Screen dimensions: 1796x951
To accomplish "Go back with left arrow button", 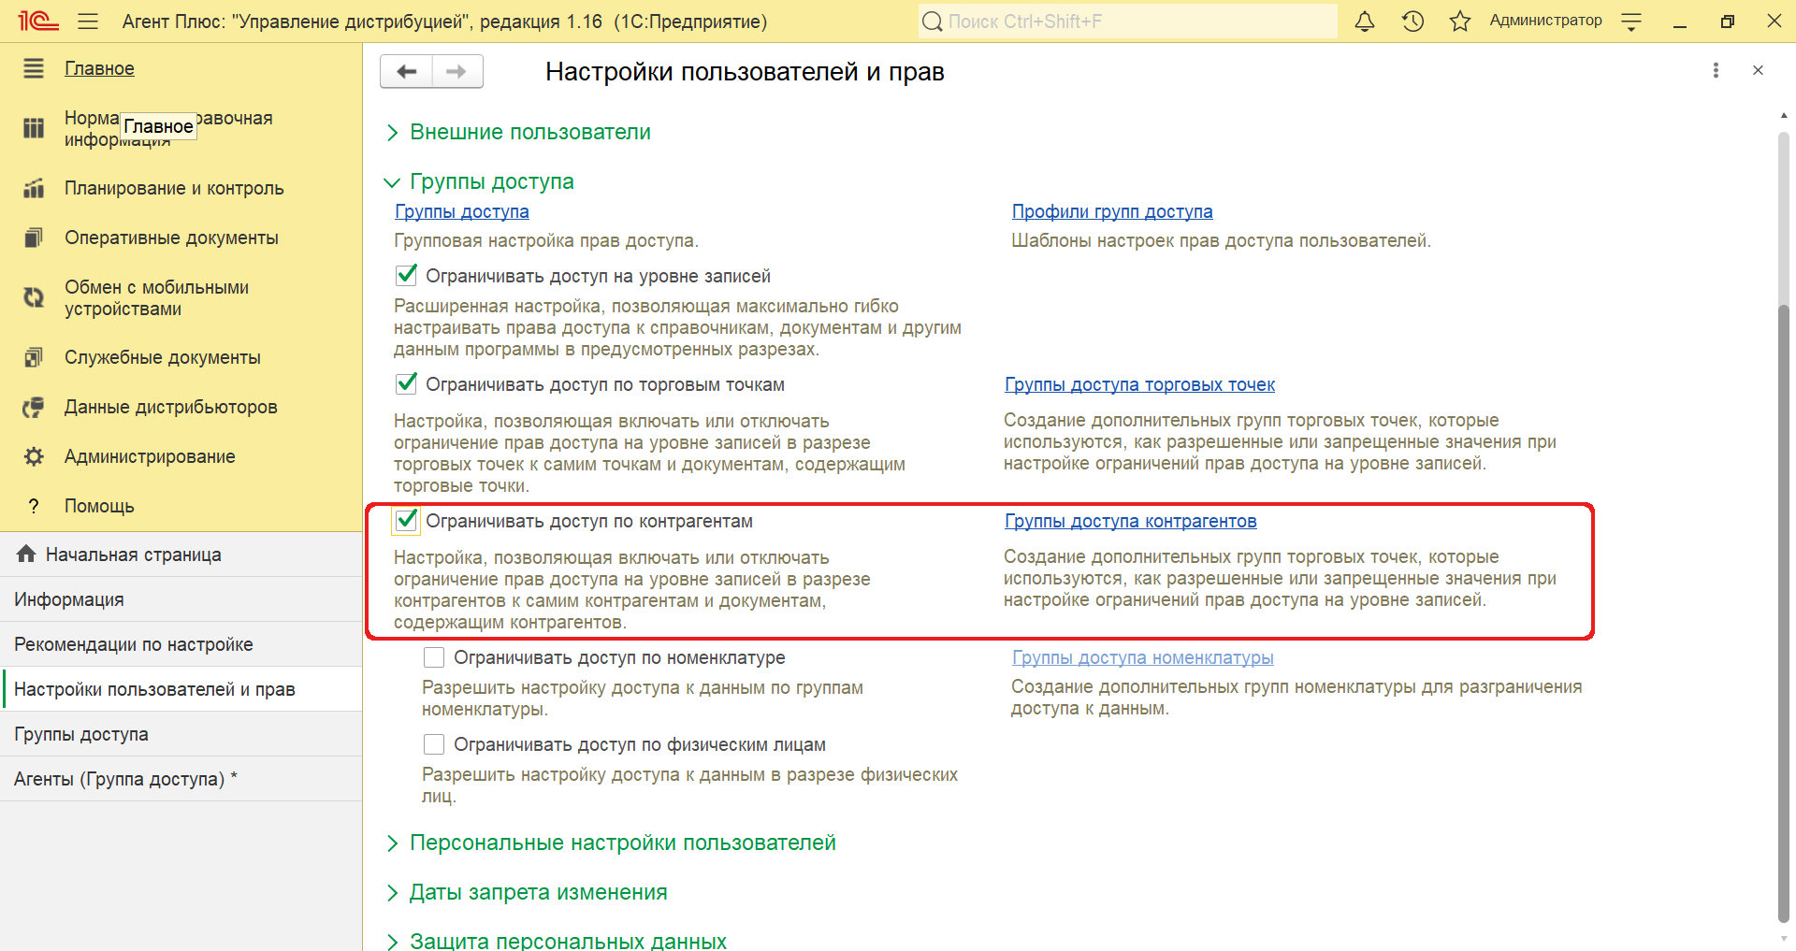I will [x=406, y=71].
